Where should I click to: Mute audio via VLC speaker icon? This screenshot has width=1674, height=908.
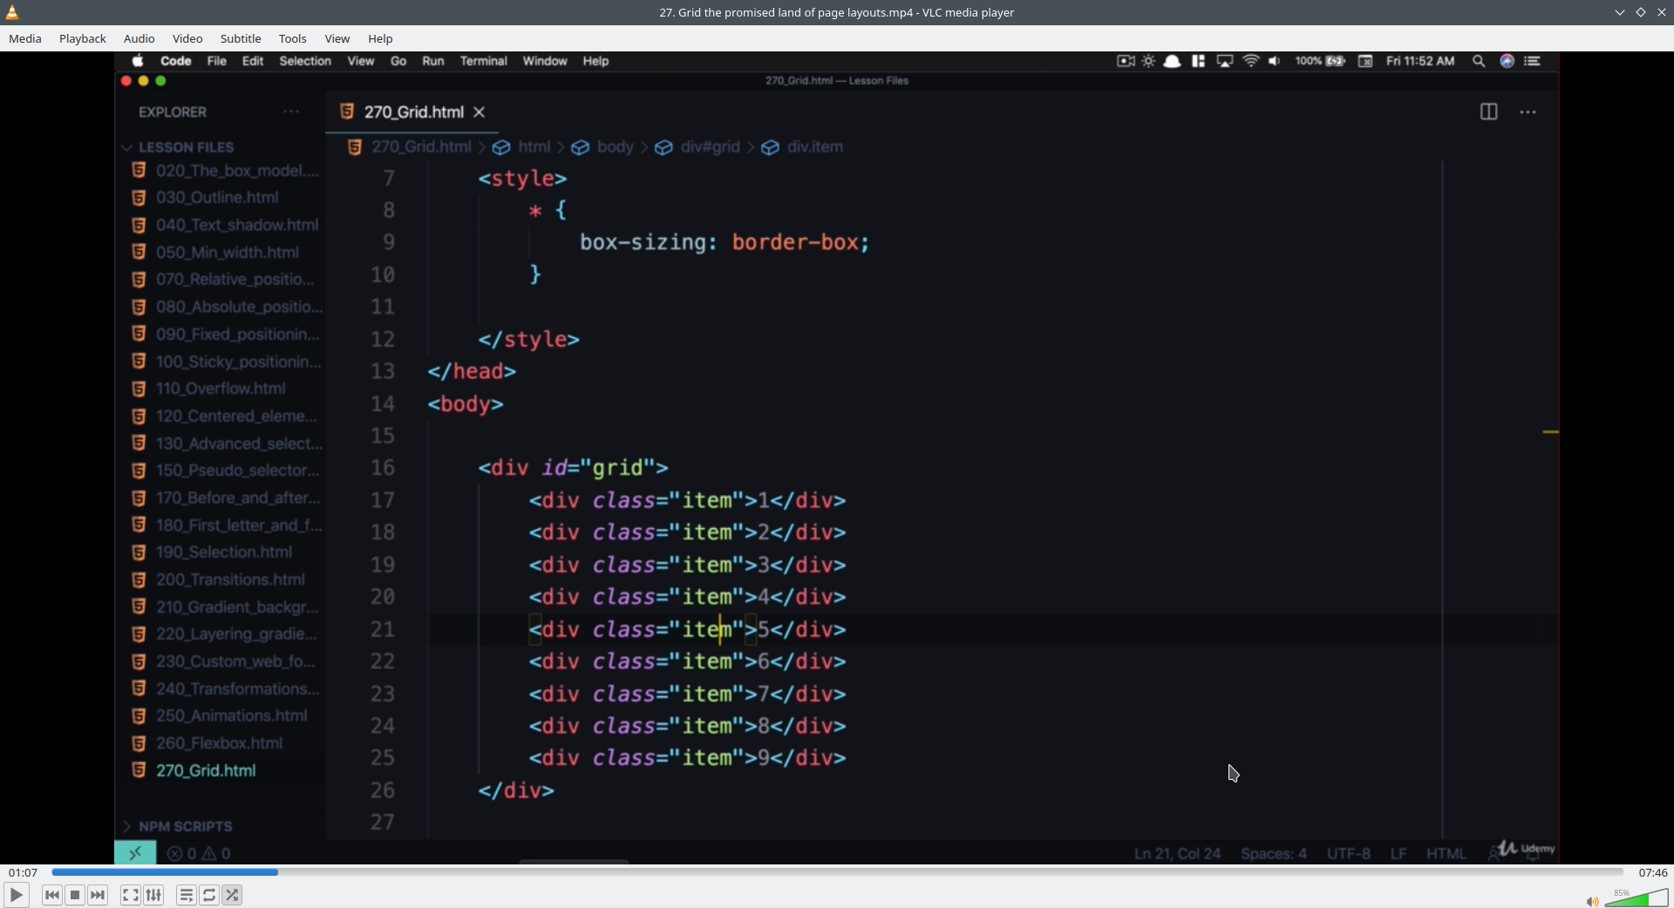pyautogui.click(x=1592, y=901)
